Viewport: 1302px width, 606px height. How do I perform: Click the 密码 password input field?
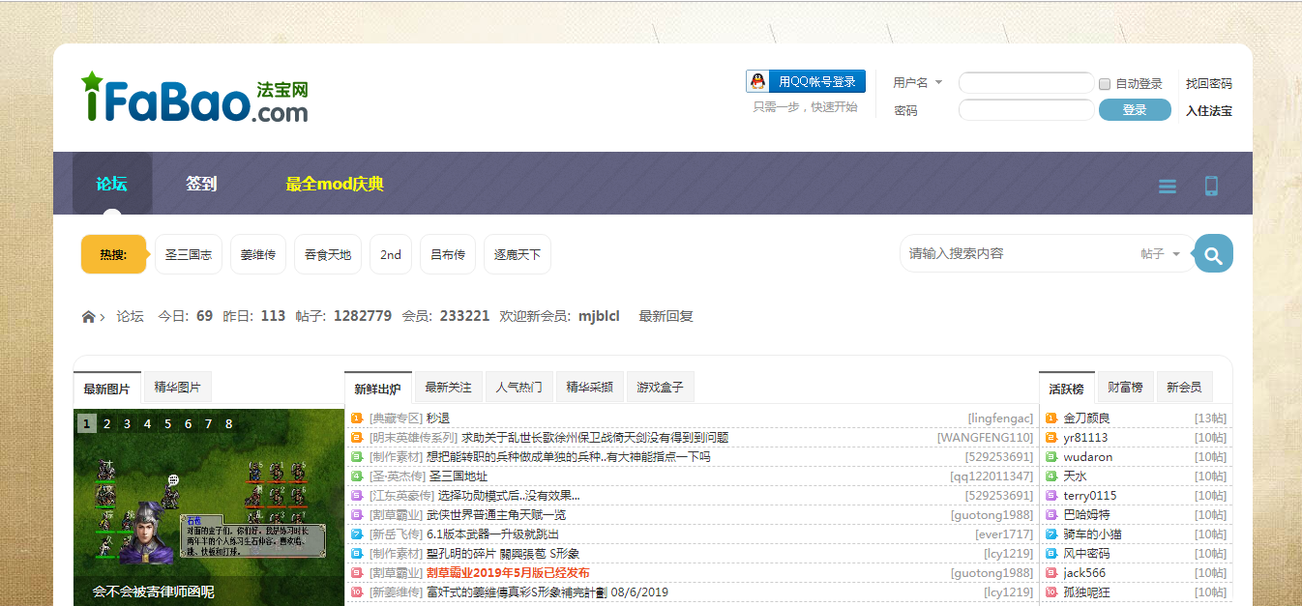[x=1026, y=110]
